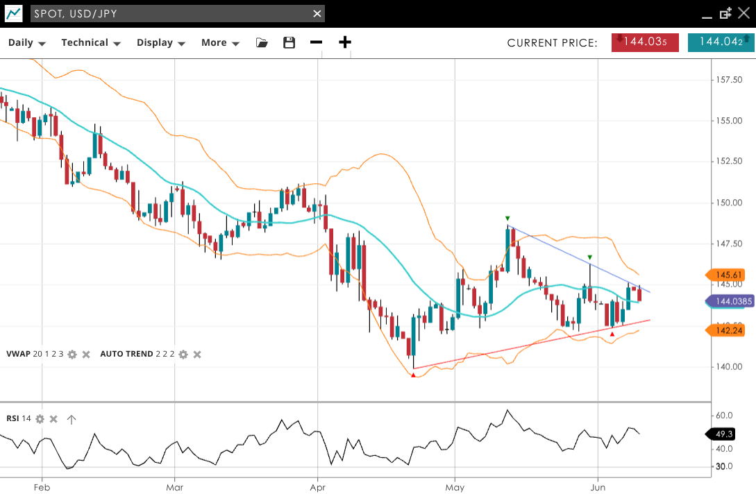Zoom out with the minus icon
Viewport: 756px width, 494px height.
click(317, 43)
